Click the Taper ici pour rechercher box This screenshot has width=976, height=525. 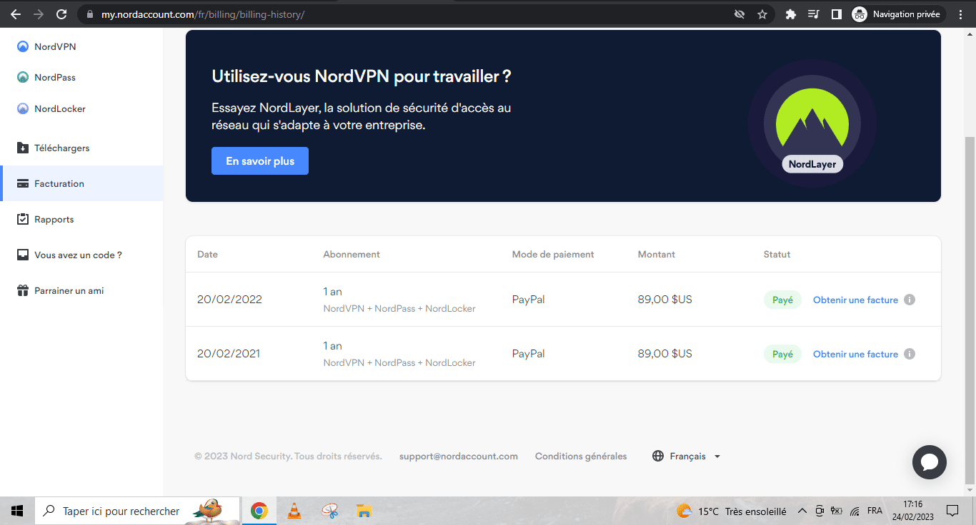coord(137,511)
